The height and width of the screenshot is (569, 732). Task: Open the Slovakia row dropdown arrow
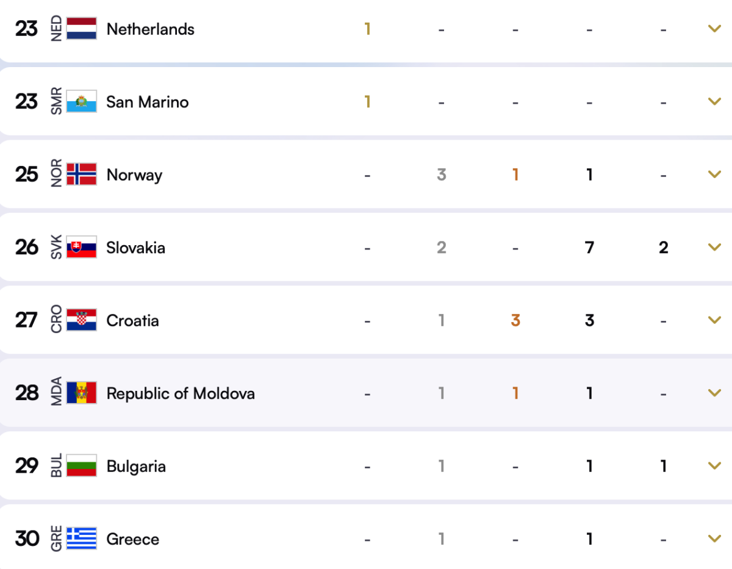click(x=714, y=247)
